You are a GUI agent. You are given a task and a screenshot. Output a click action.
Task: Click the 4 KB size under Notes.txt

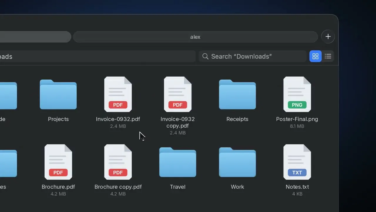click(297, 194)
